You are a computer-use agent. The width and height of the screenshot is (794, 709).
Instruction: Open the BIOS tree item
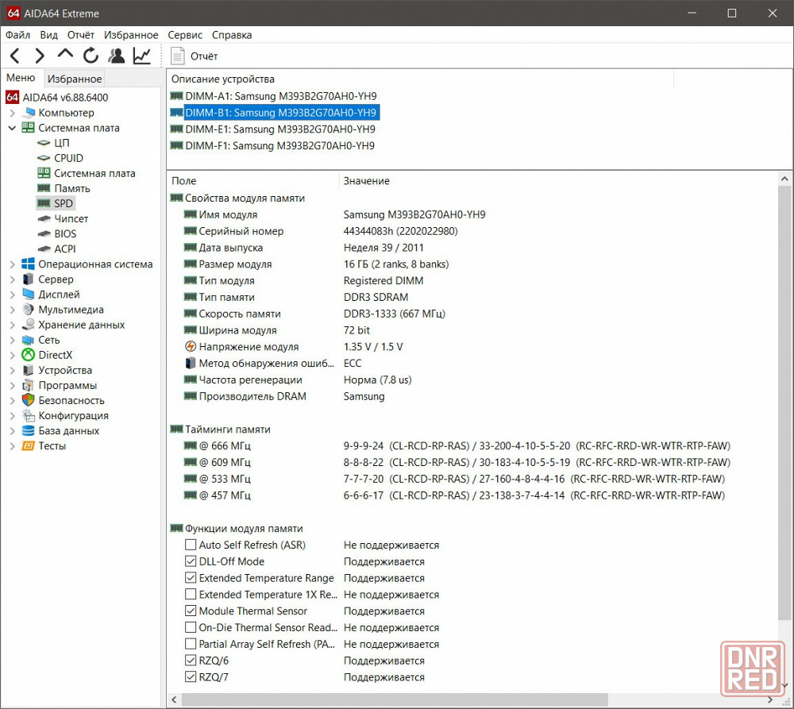(65, 234)
